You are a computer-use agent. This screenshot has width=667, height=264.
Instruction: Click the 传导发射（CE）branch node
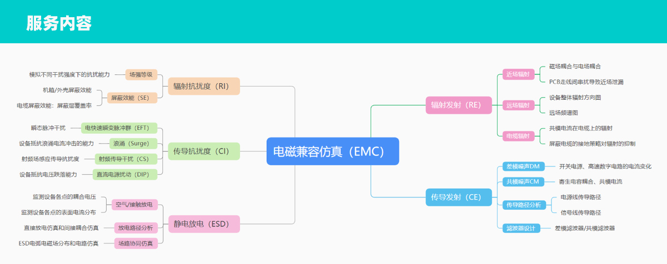(459, 196)
